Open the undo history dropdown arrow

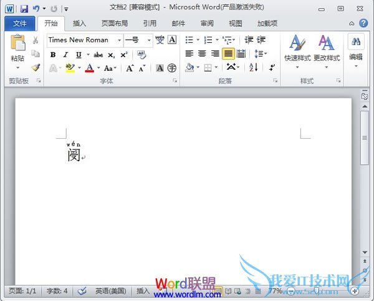coord(44,9)
